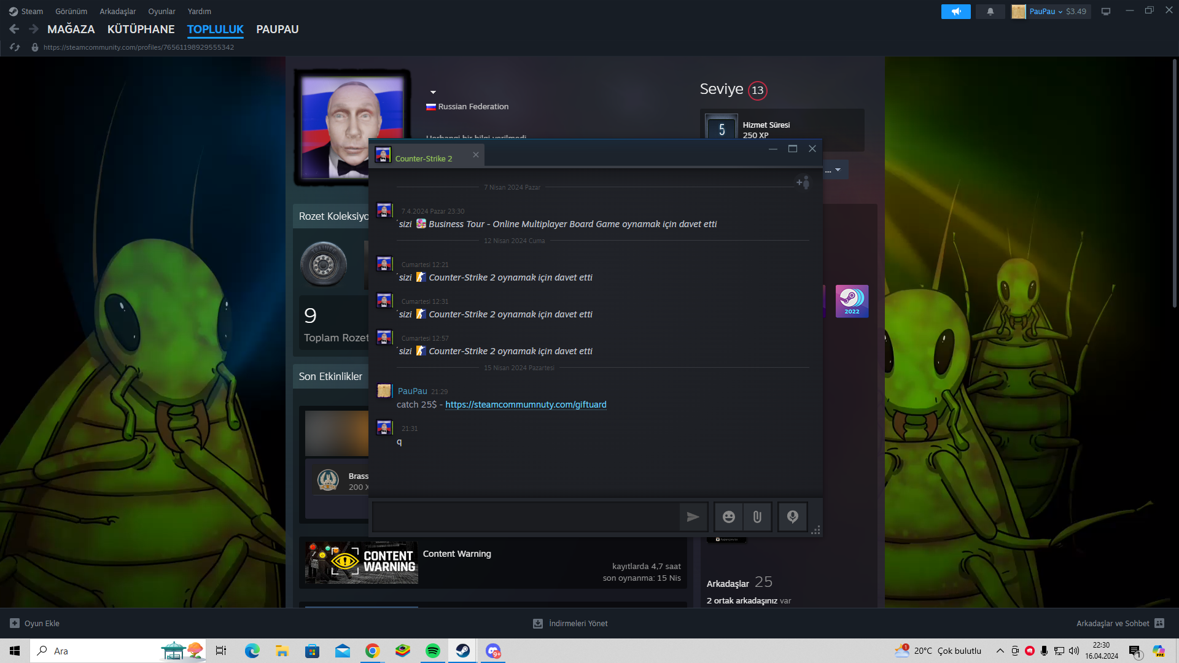
Task: Click the add friend to chat icon
Action: 803,182
